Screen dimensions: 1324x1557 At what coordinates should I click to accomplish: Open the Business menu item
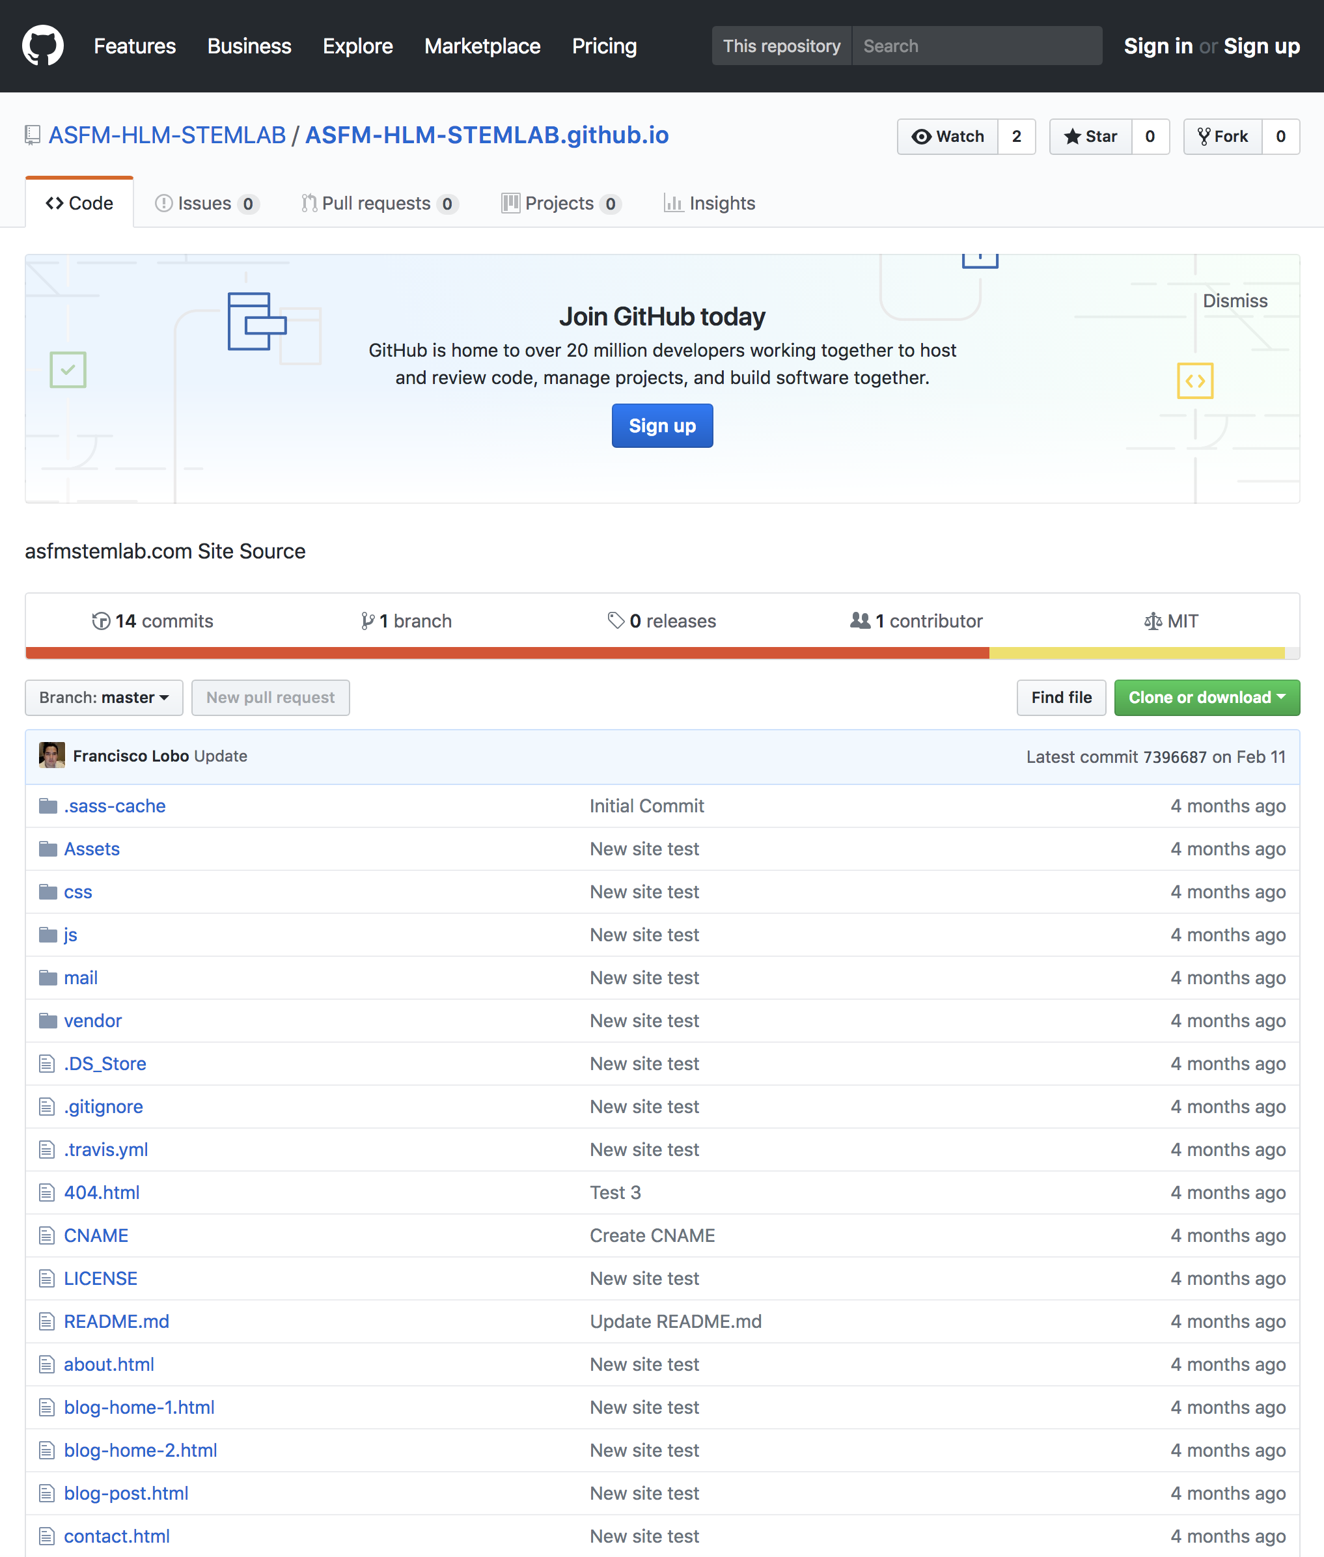tap(249, 46)
